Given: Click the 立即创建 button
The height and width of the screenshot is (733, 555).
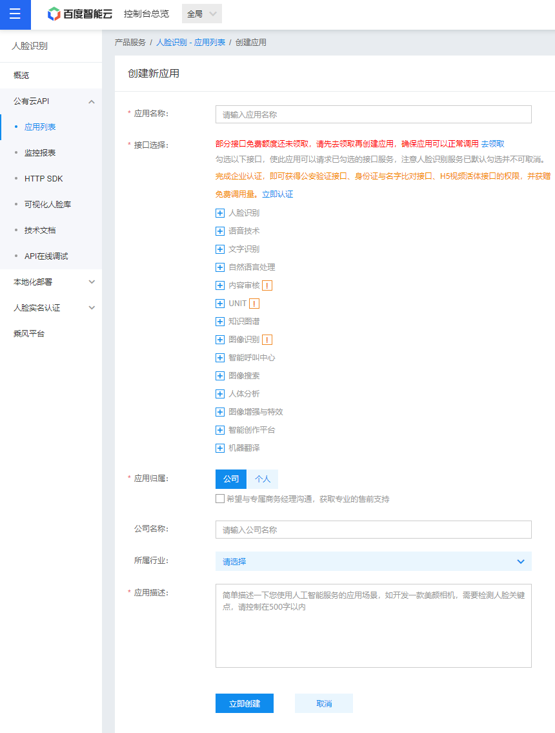Looking at the screenshot, I should pos(245,703).
